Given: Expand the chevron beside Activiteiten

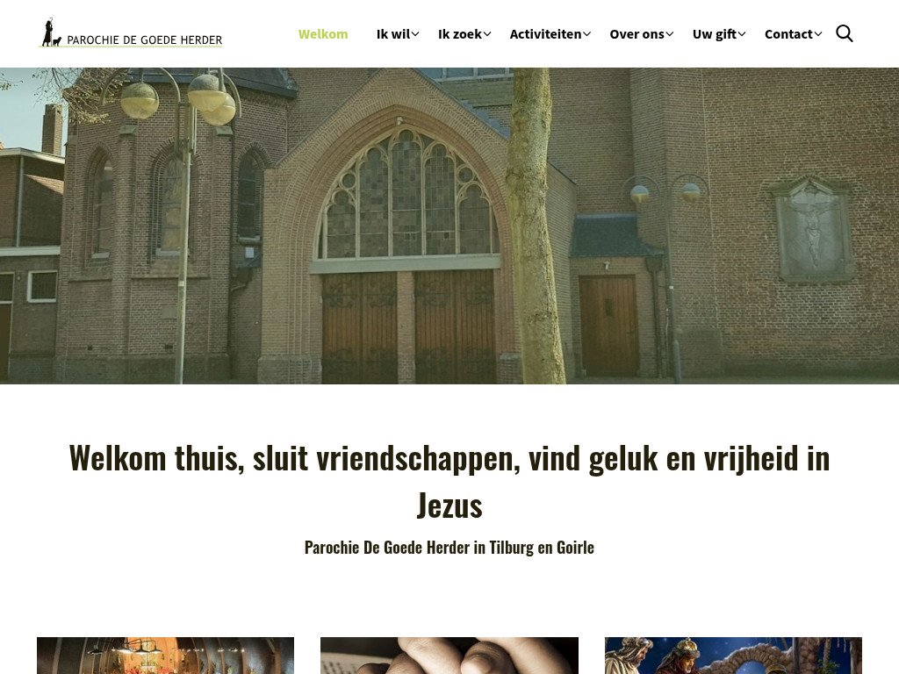Looking at the screenshot, I should pyautogui.click(x=586, y=34).
